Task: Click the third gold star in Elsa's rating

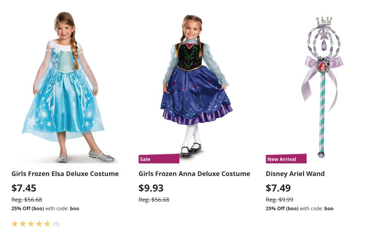Action: point(31,224)
